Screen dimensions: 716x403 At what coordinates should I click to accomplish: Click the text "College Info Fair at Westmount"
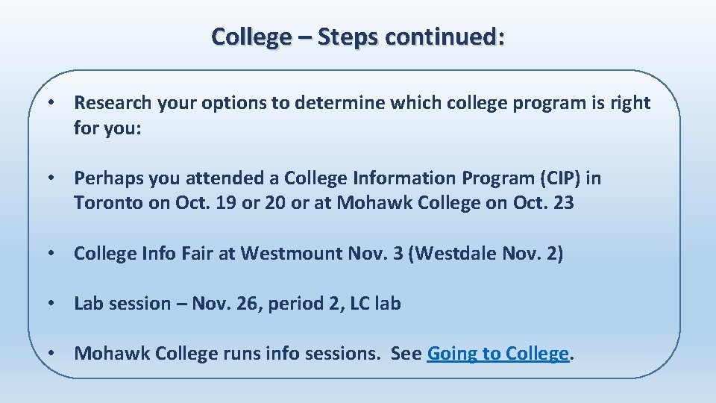coord(208,253)
